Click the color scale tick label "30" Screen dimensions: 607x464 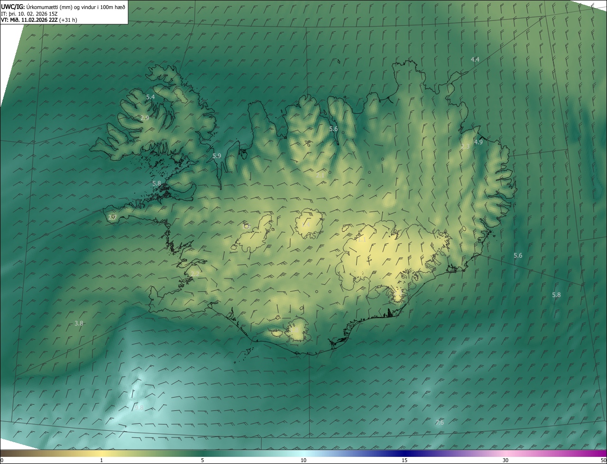coord(506,460)
